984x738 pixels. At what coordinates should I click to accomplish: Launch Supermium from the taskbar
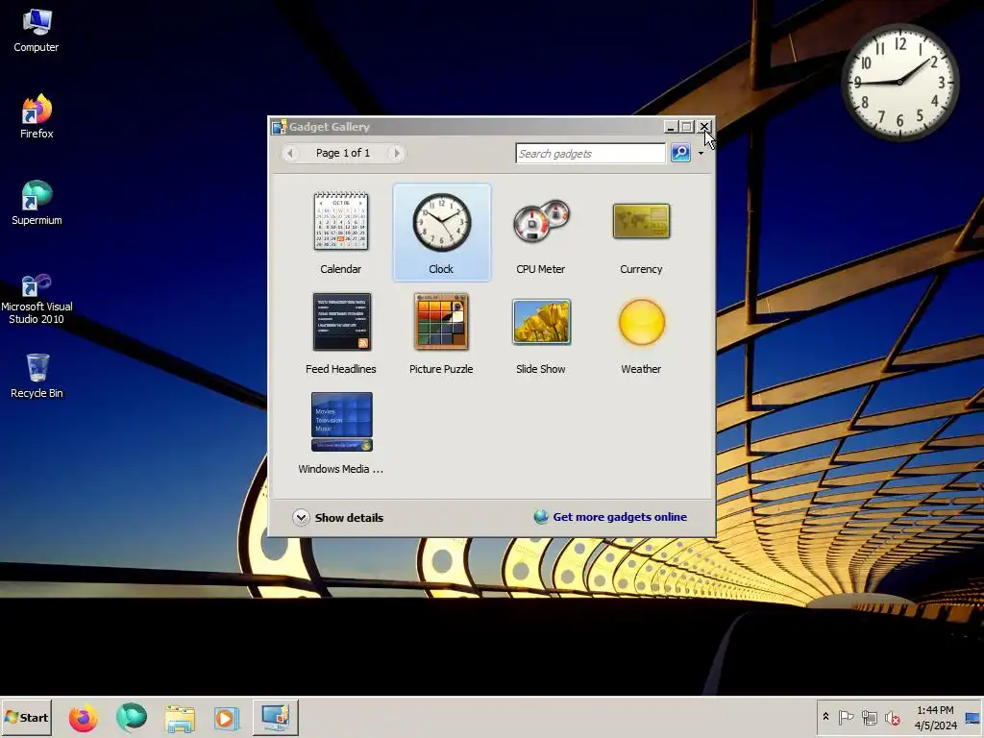pyautogui.click(x=131, y=718)
